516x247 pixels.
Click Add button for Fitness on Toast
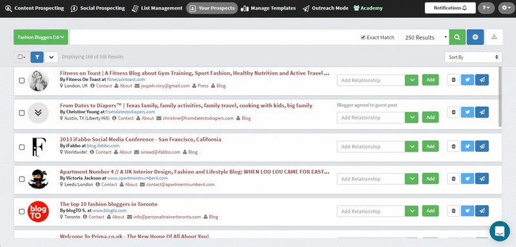[430, 80]
